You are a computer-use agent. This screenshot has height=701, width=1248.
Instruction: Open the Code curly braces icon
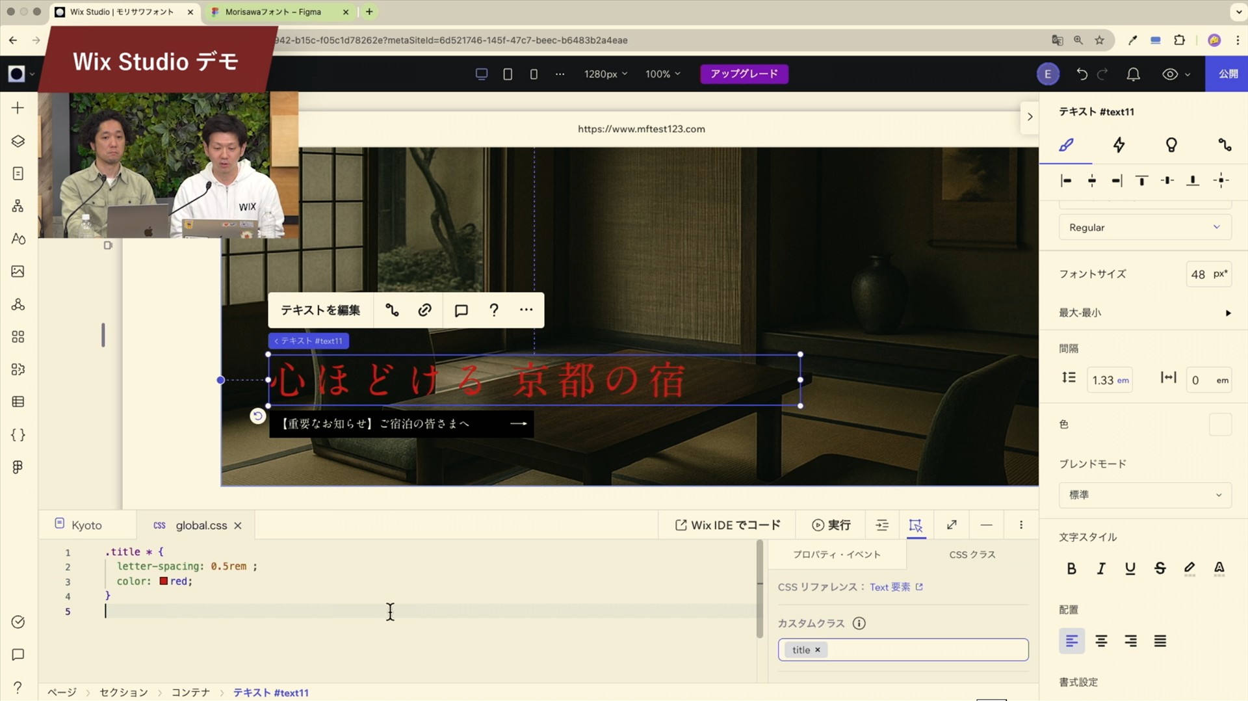(x=18, y=434)
